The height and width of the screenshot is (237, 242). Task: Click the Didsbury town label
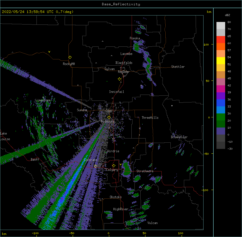pyautogui.click(x=108, y=121)
